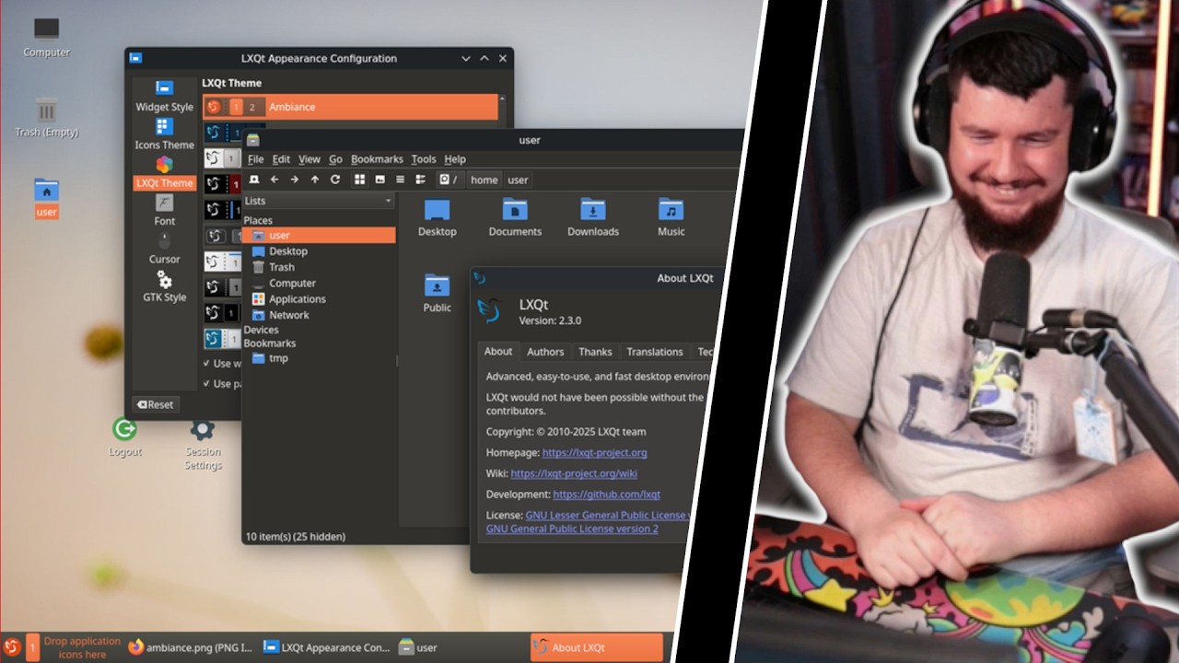The width and height of the screenshot is (1179, 663).
Task: Click the Session Settings desktop icon
Action: coord(203,443)
